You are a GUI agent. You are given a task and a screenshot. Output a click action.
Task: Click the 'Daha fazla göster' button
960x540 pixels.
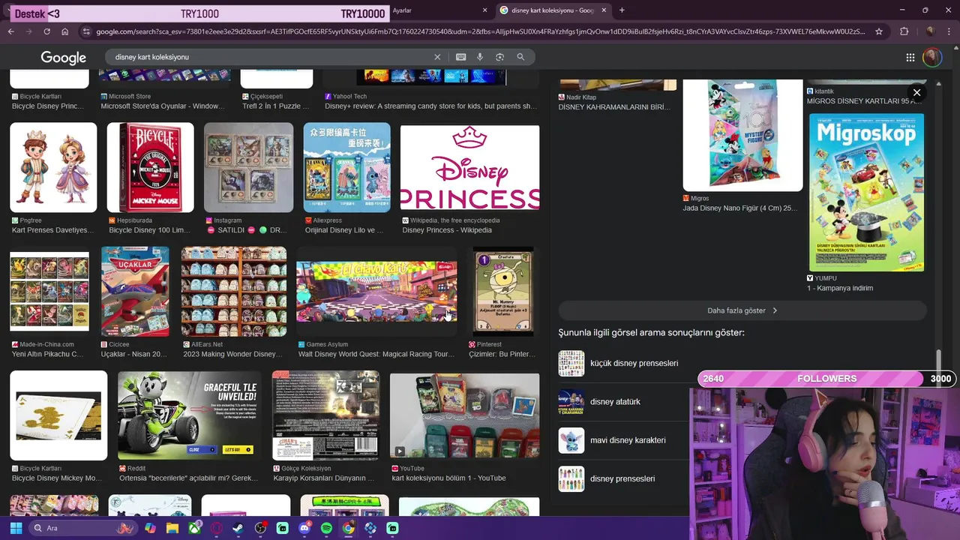pos(742,310)
